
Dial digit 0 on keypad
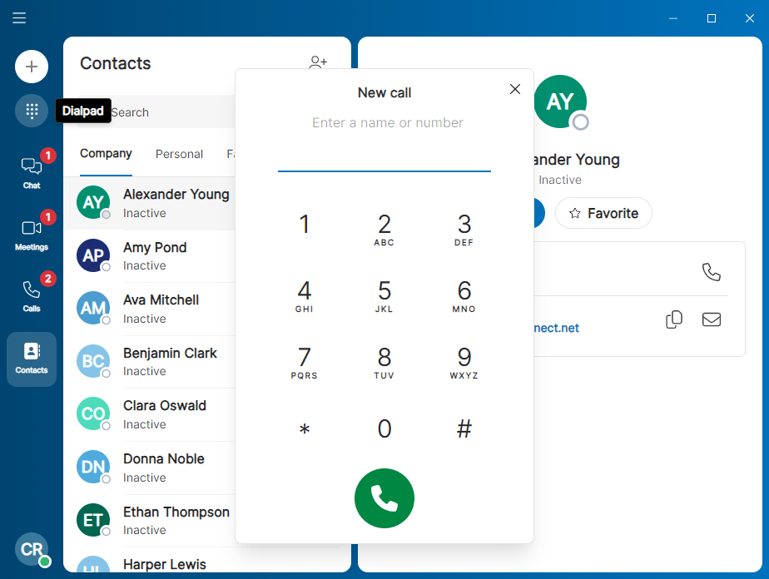pyautogui.click(x=384, y=429)
